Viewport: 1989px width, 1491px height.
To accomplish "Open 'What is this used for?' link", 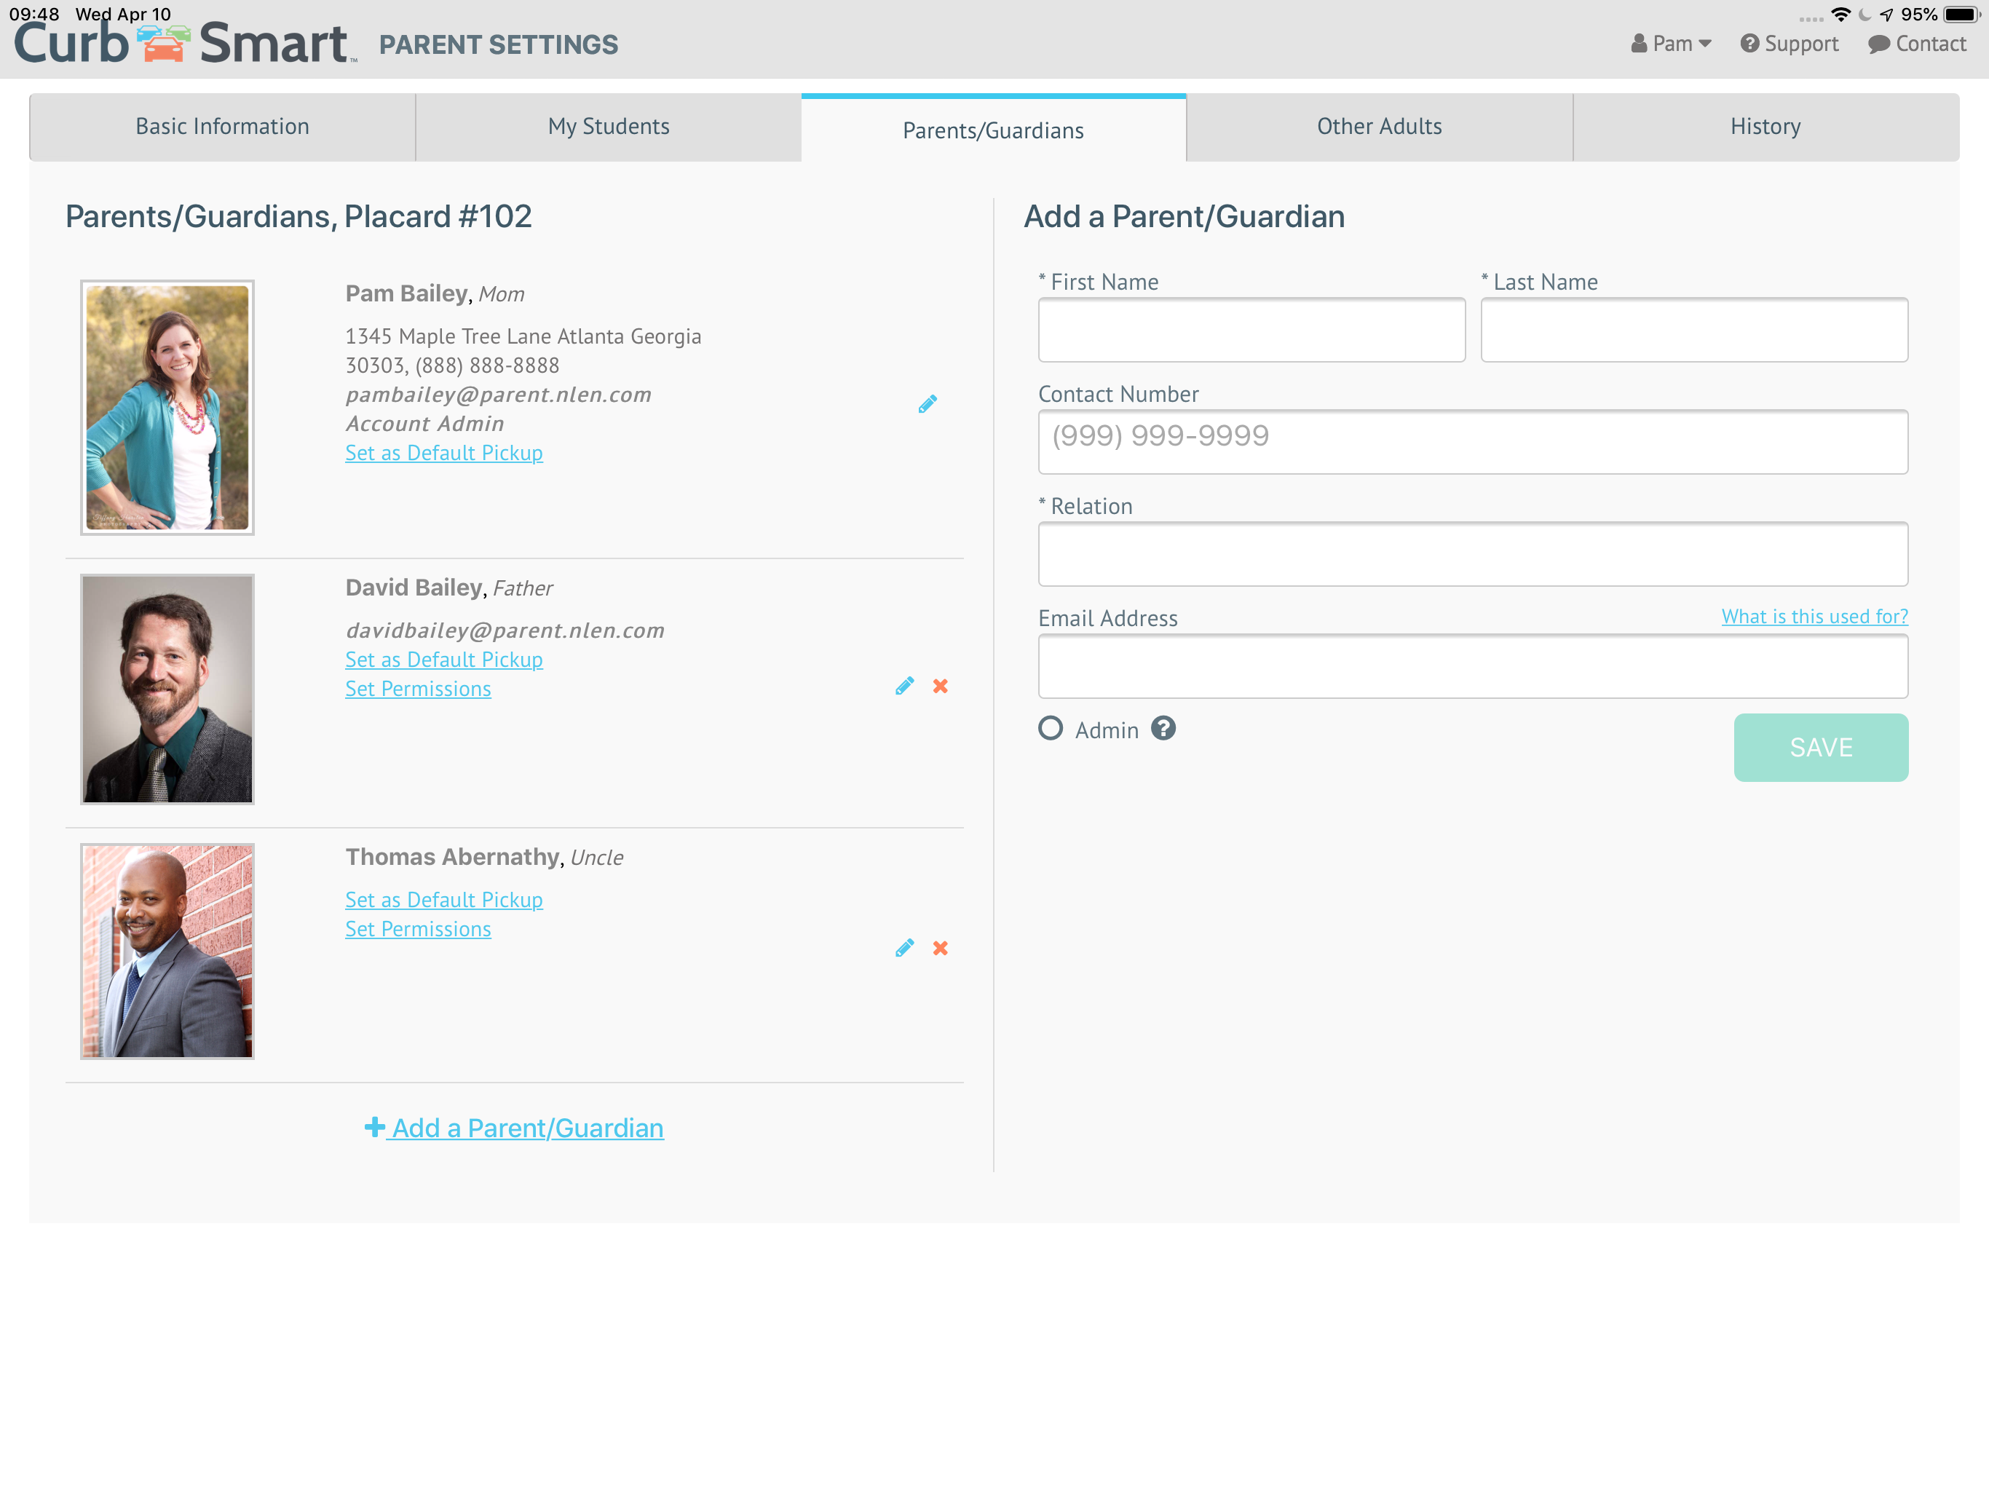I will [1814, 617].
